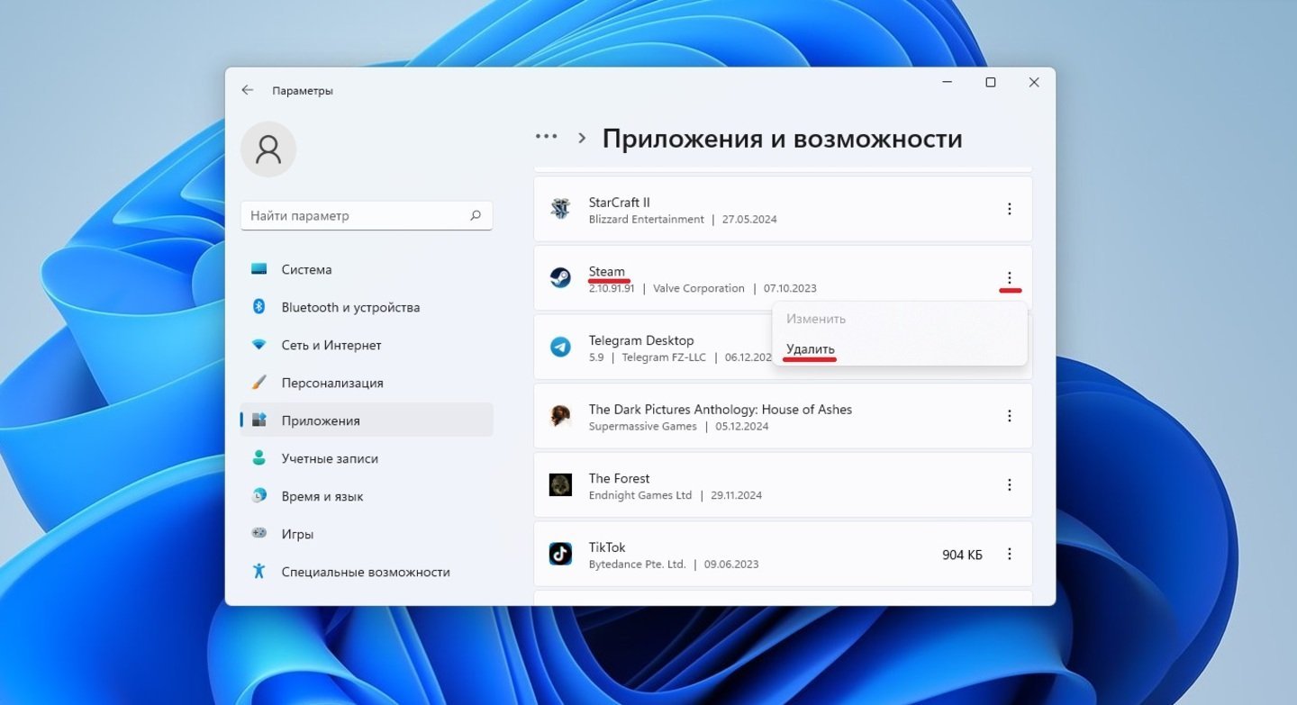Open Специальные возможности section
The width and height of the screenshot is (1297, 705).
tap(367, 572)
